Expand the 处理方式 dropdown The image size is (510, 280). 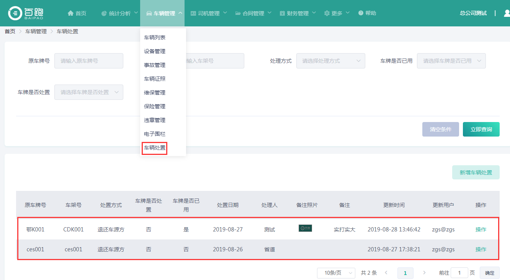(330, 61)
